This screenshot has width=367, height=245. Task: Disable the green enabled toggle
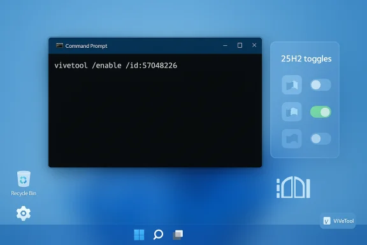tap(320, 112)
